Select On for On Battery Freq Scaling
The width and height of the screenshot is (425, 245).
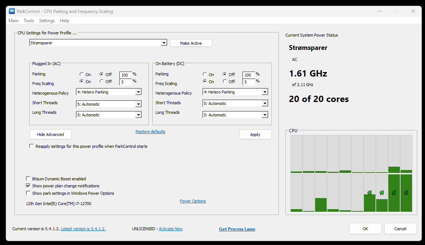tap(205, 81)
